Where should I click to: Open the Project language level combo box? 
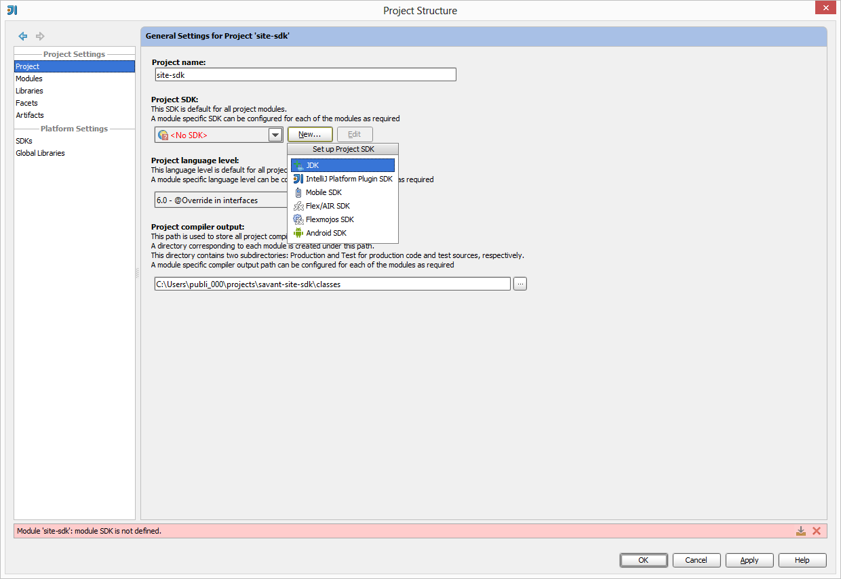tap(220, 200)
